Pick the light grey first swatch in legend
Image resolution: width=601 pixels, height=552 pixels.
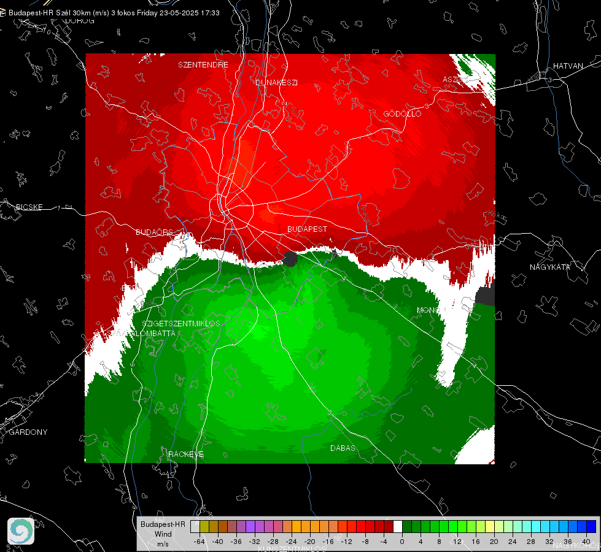tap(195, 527)
